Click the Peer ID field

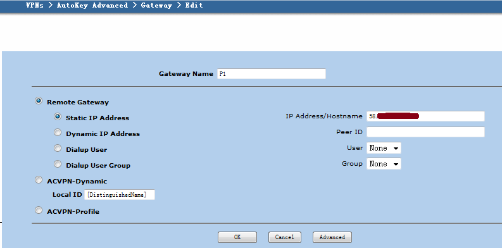coord(425,132)
